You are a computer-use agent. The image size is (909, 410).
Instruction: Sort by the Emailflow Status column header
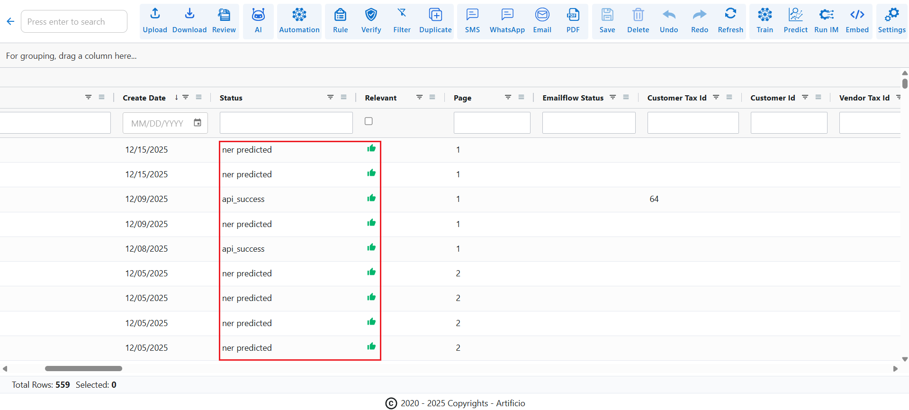click(573, 98)
